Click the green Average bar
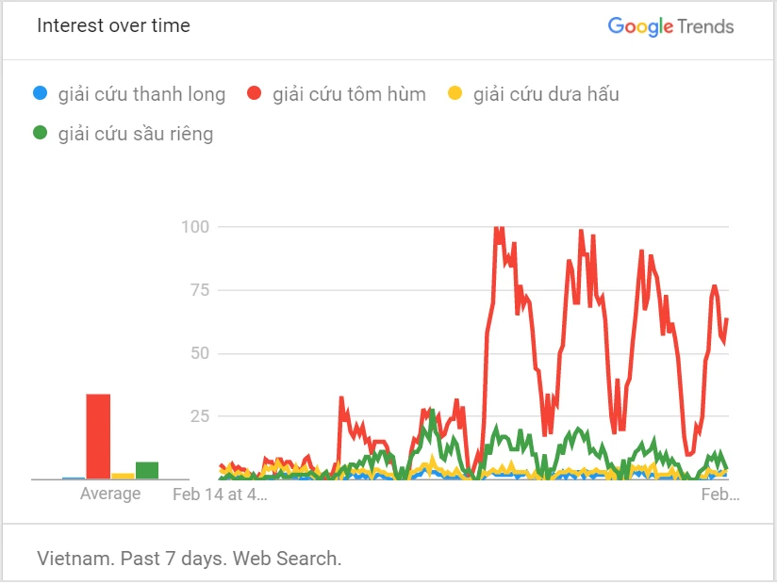Viewport: 777px width, 584px height. (147, 470)
